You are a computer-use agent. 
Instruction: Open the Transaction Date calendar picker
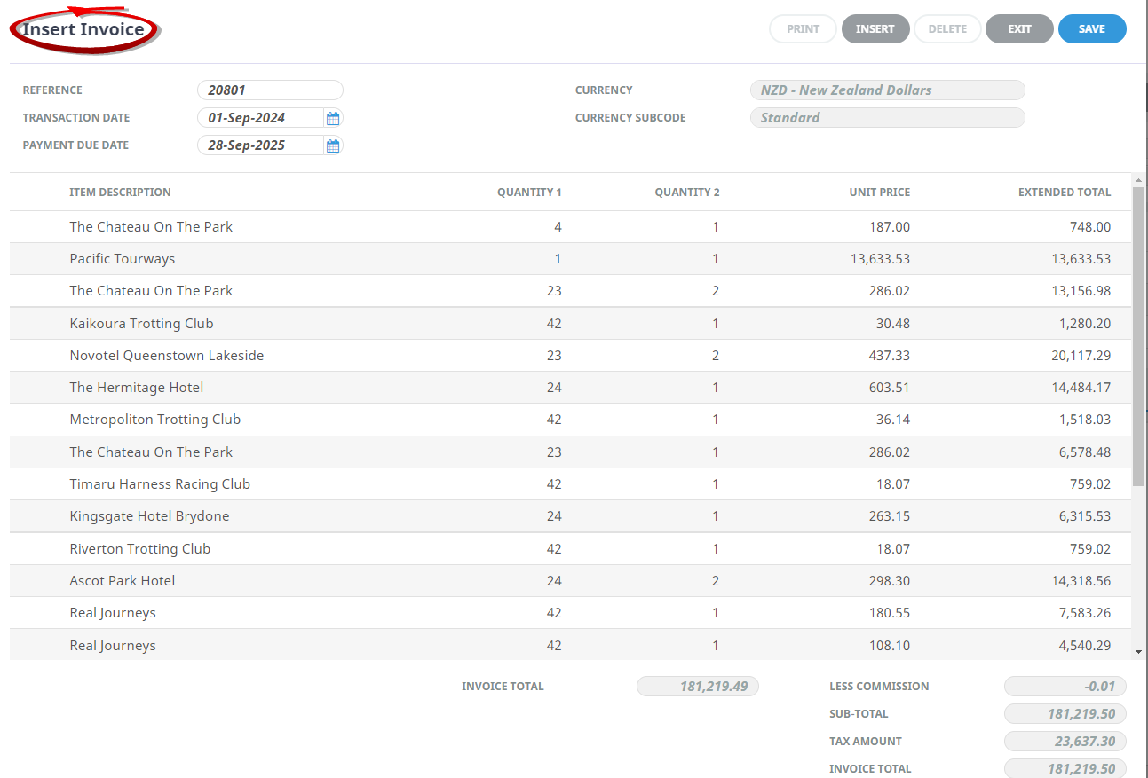(x=333, y=118)
